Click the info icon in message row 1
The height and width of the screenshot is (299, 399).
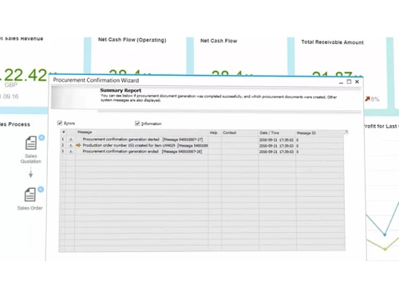[x=71, y=140]
